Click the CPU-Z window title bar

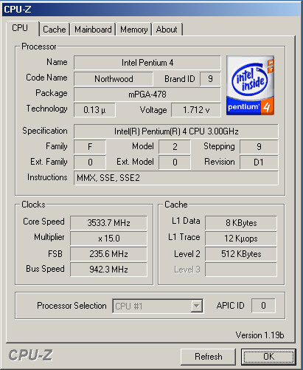click(151, 9)
